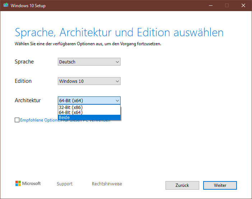Viewport: 252px width, 199px height.
Task: Choose 64-Bit (x64) in the open list
Action: point(89,112)
